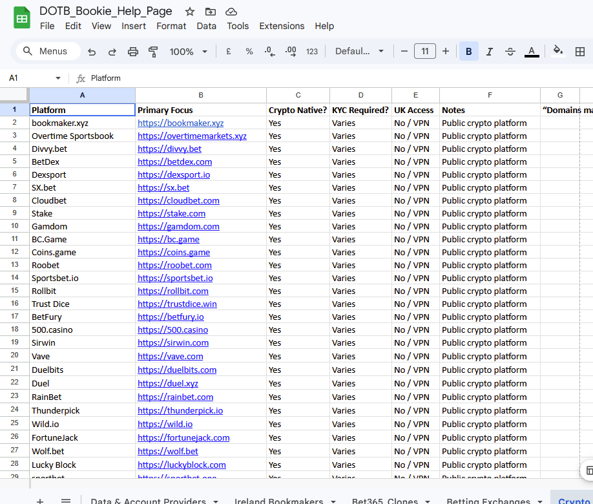The image size is (593, 504).
Task: Open the side panel toggle icon
Action: coord(588,470)
